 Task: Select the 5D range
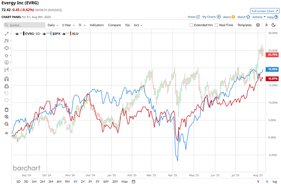(x=26, y=182)
